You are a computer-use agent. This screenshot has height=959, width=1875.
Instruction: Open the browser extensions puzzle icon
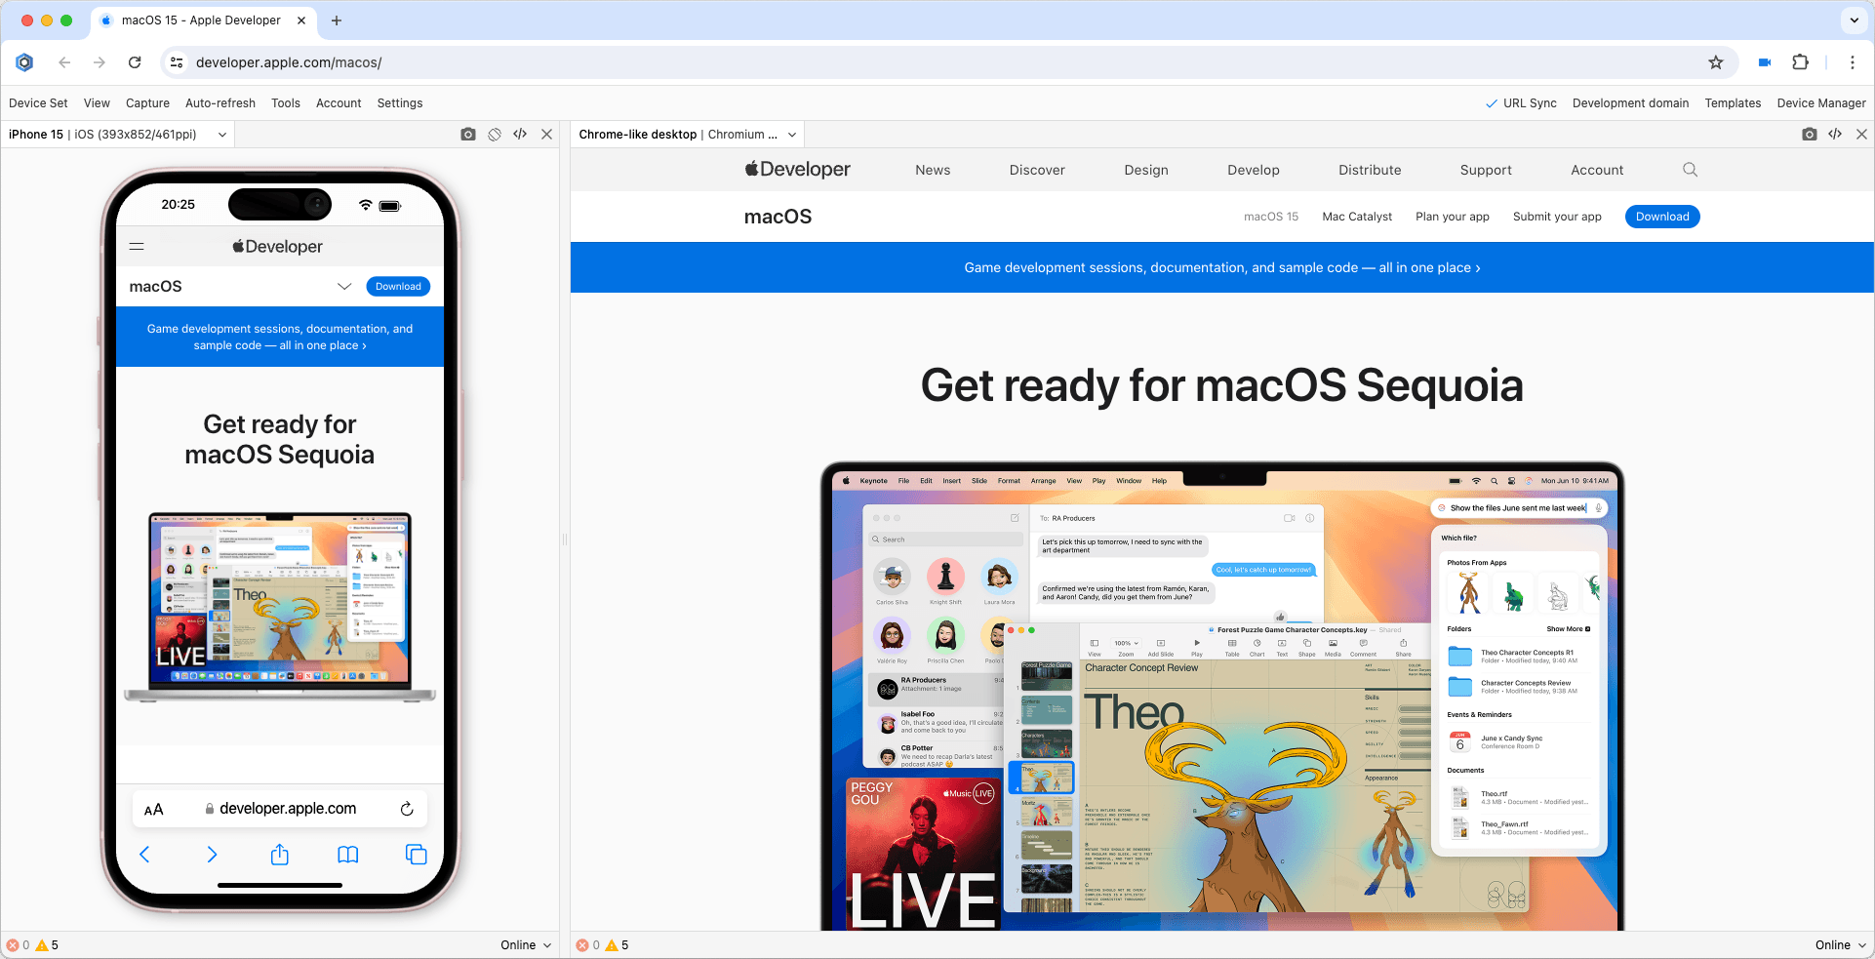pyautogui.click(x=1800, y=61)
